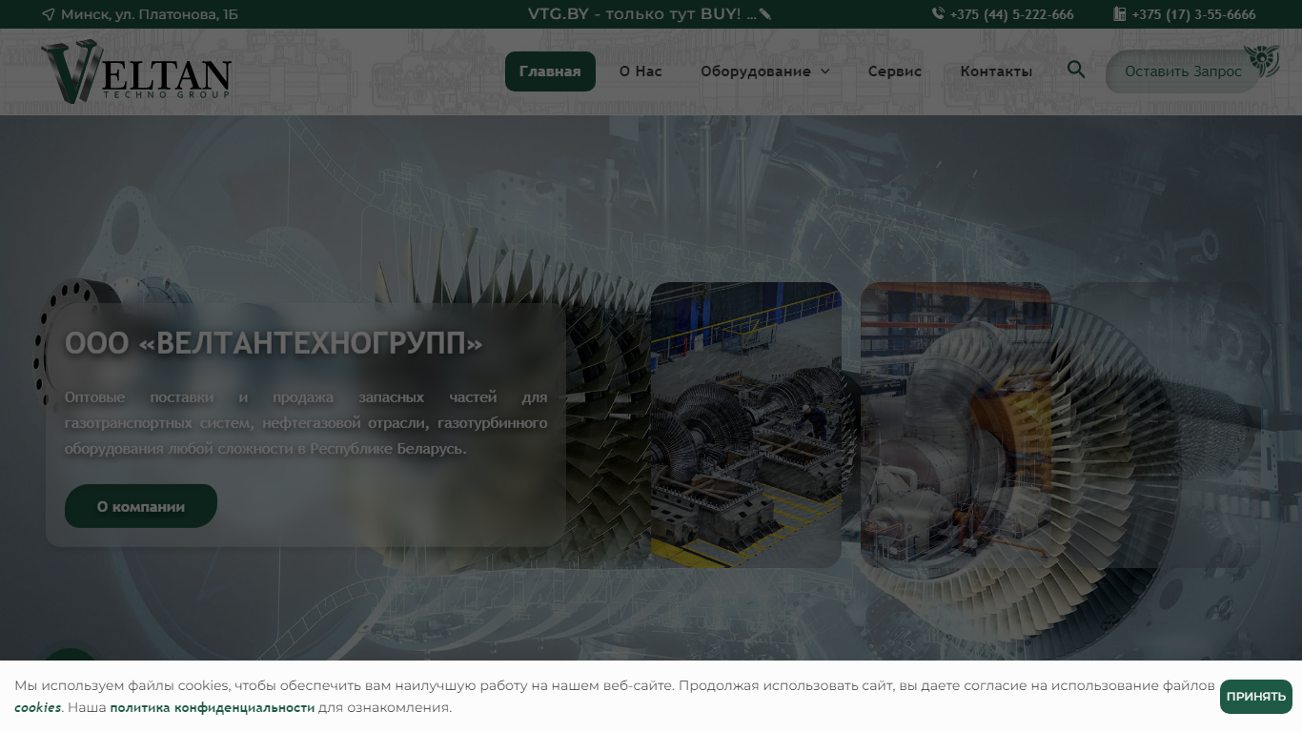Click the mobile phone icon in the top bar
This screenshot has width=1302, height=732.
(938, 14)
